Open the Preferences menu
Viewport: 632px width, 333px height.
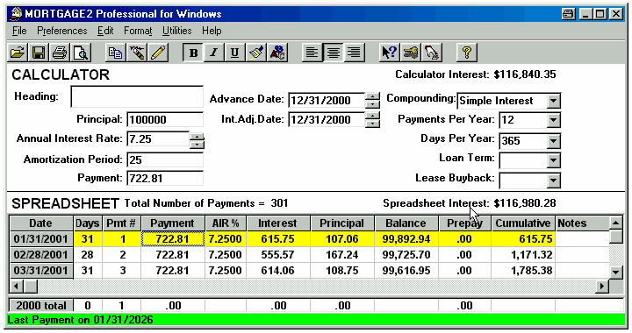pyautogui.click(x=61, y=31)
